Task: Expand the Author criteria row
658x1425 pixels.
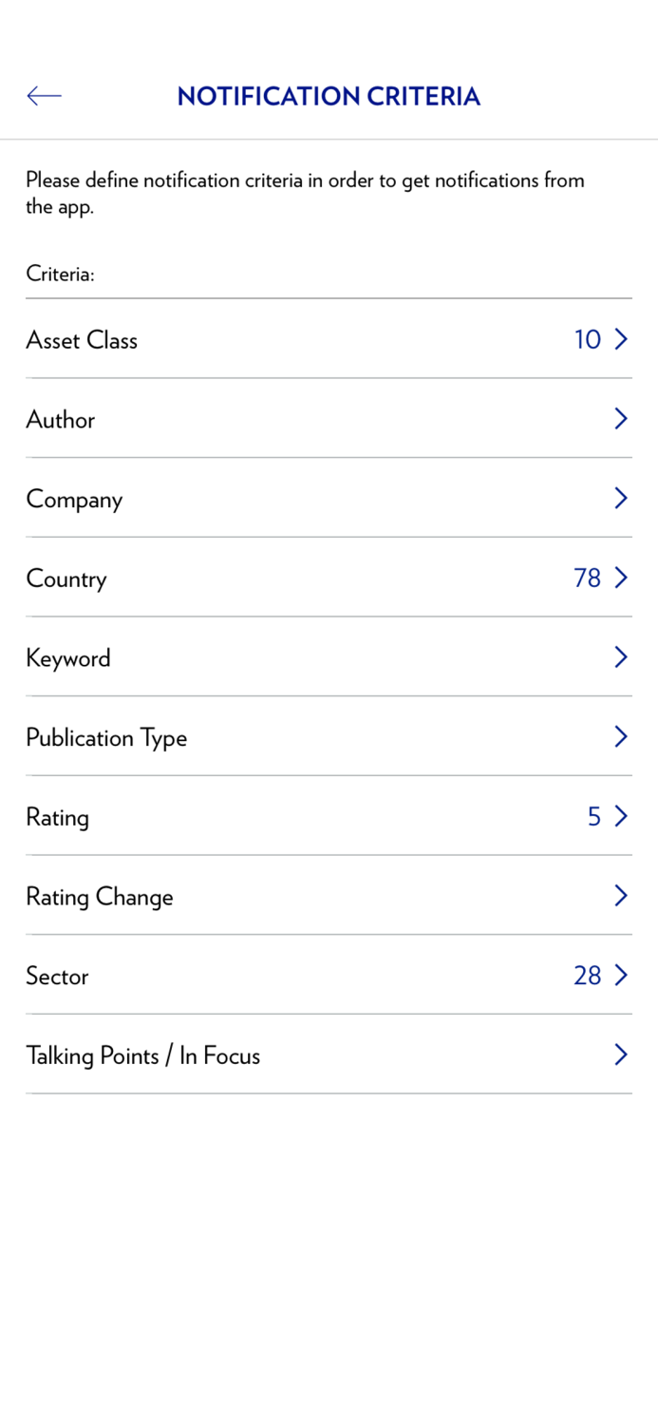Action: coord(621,419)
